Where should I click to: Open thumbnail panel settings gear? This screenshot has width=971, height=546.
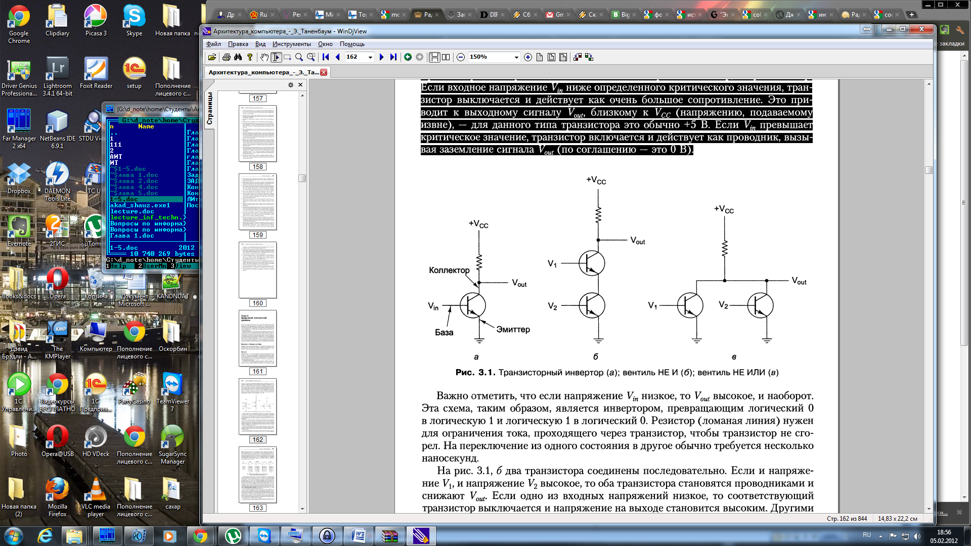coord(291,85)
